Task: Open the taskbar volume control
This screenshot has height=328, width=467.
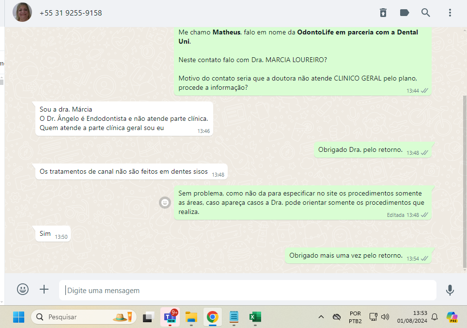Action: (385, 317)
